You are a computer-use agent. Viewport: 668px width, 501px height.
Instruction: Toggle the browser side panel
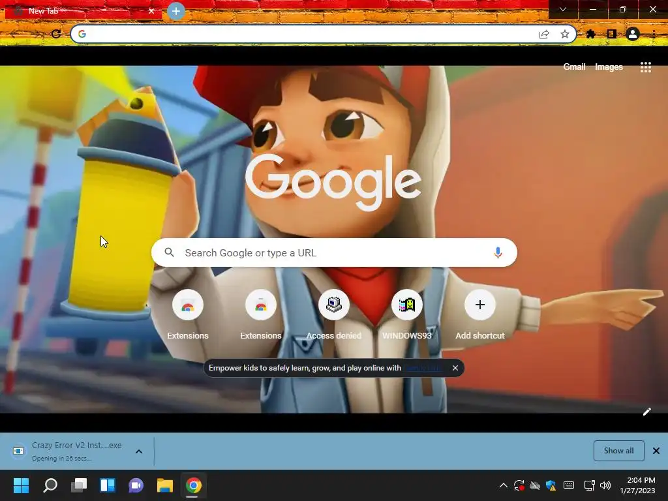click(612, 34)
